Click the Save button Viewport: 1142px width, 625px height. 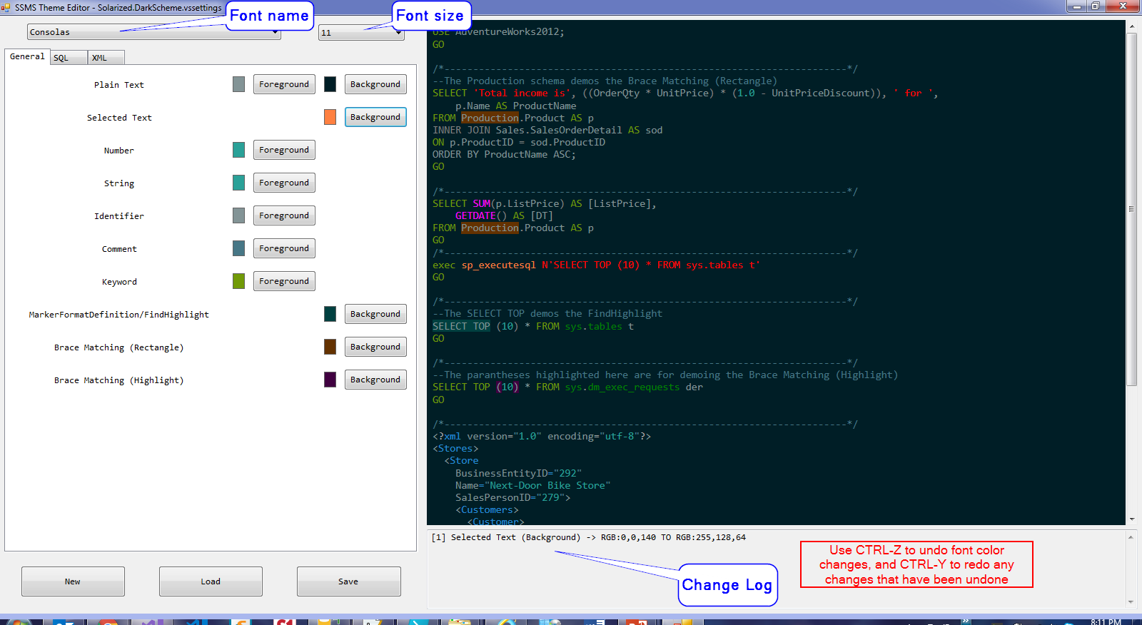click(x=348, y=581)
